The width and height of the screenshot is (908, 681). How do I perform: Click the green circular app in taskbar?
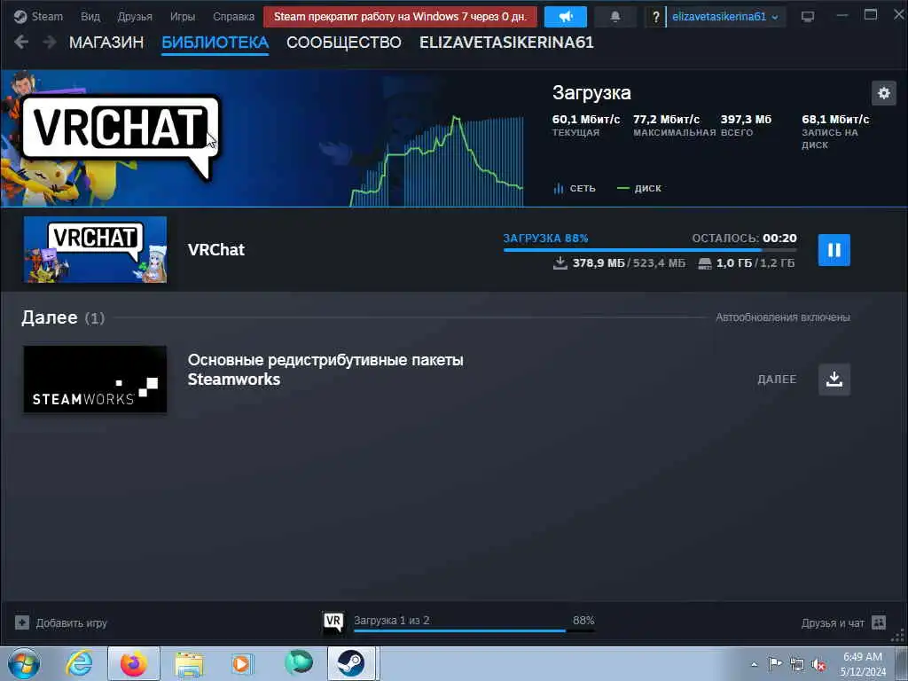299,662
